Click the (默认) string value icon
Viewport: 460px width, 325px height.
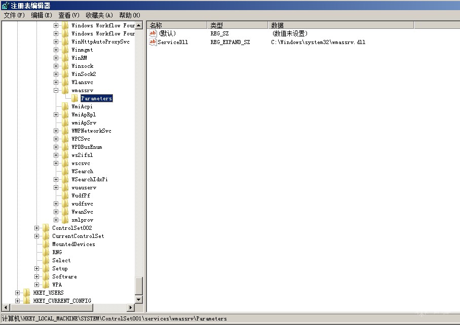coord(153,33)
